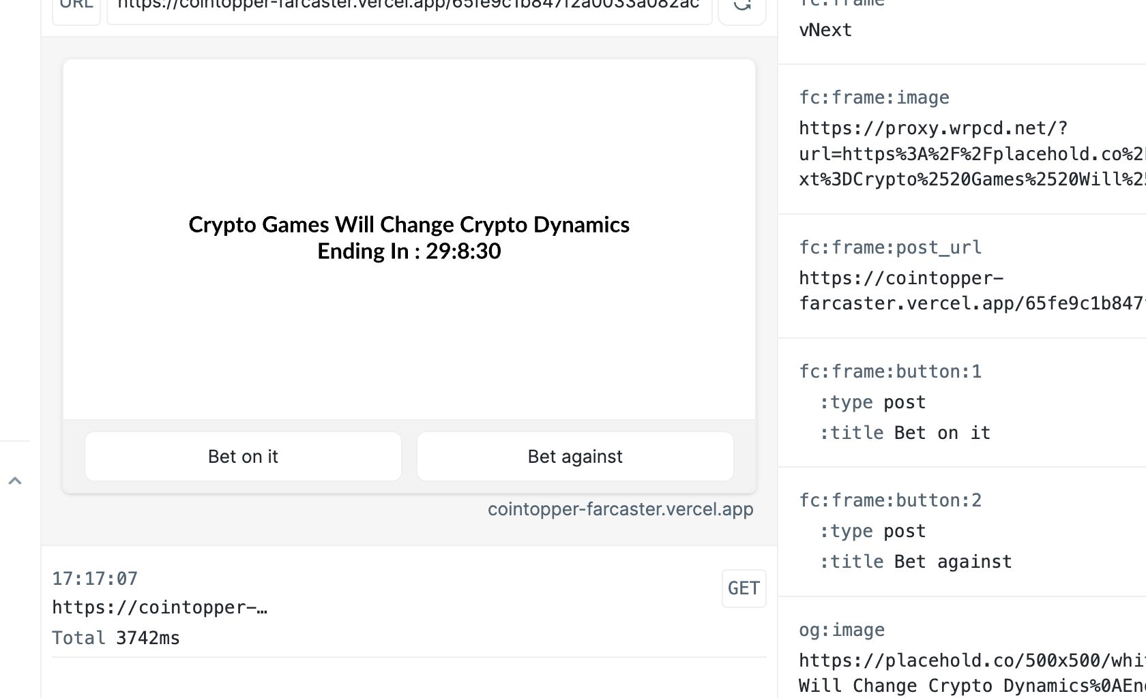Click the fc:frame:button:1 property label
The width and height of the screenshot is (1146, 698).
click(x=890, y=371)
